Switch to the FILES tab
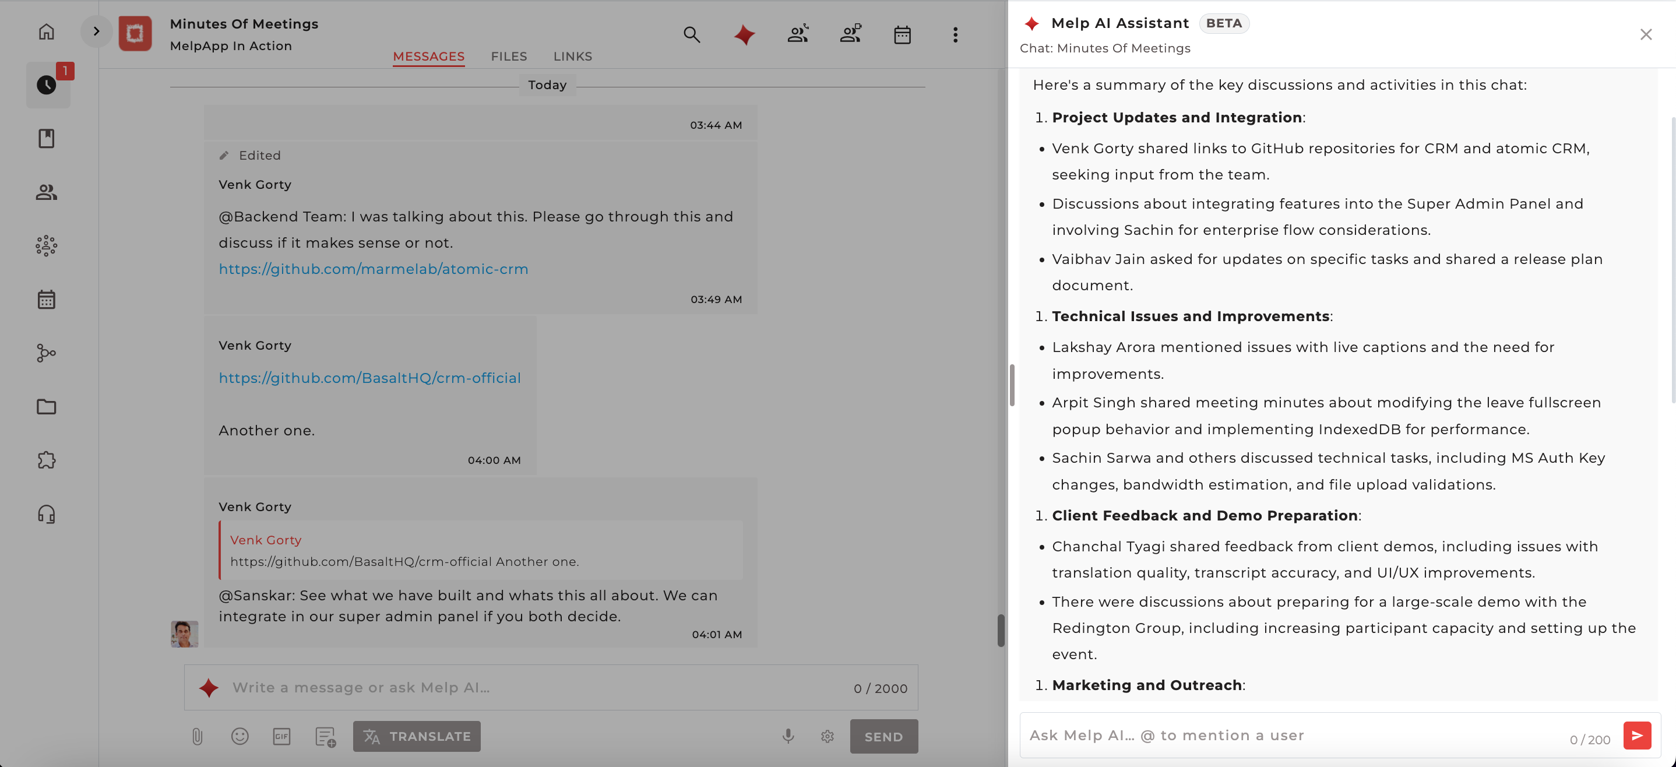Image resolution: width=1676 pixels, height=767 pixels. (x=509, y=57)
